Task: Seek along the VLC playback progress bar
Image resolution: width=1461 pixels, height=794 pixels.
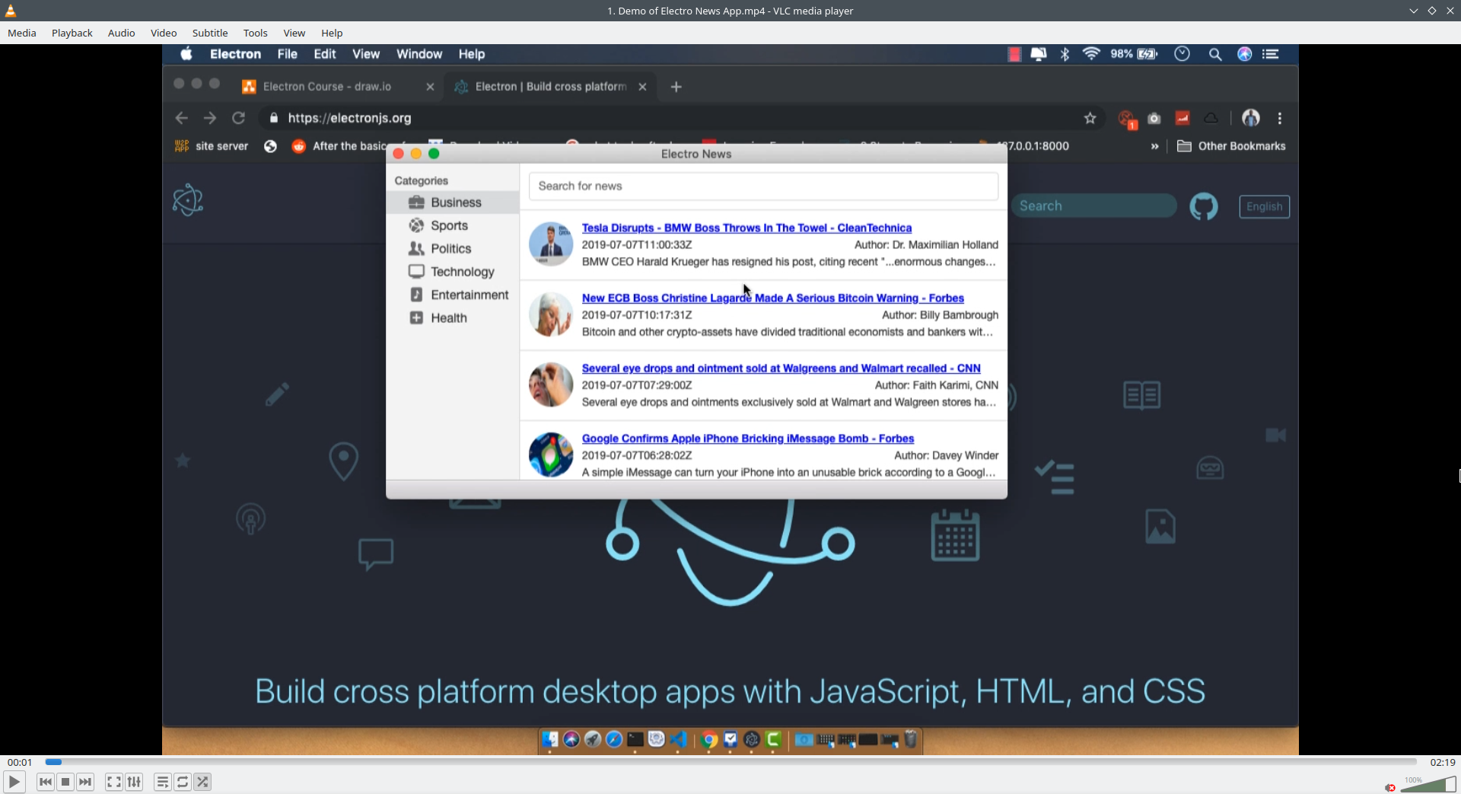Action: 730,761
